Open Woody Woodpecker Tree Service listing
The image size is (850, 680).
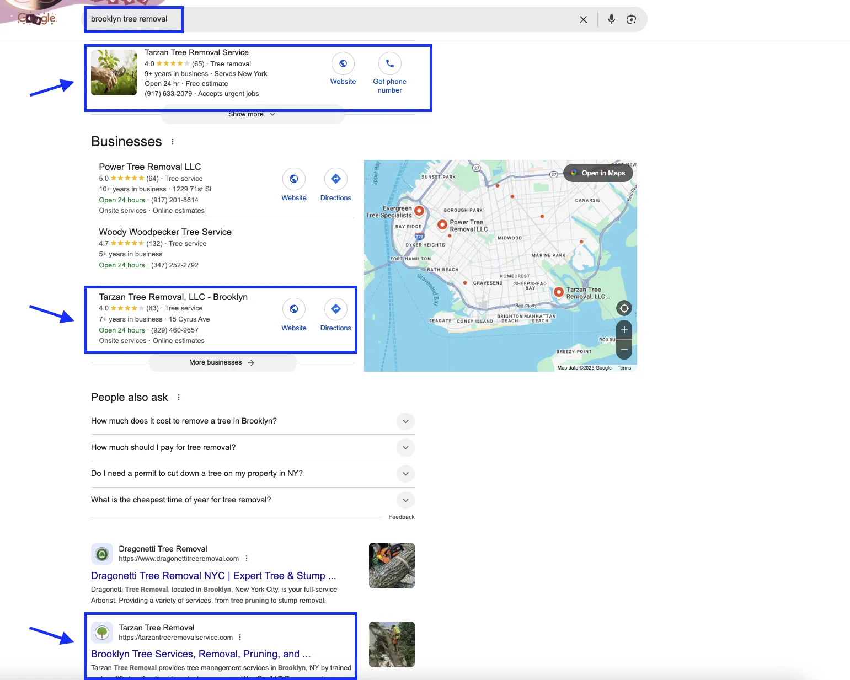(x=165, y=232)
